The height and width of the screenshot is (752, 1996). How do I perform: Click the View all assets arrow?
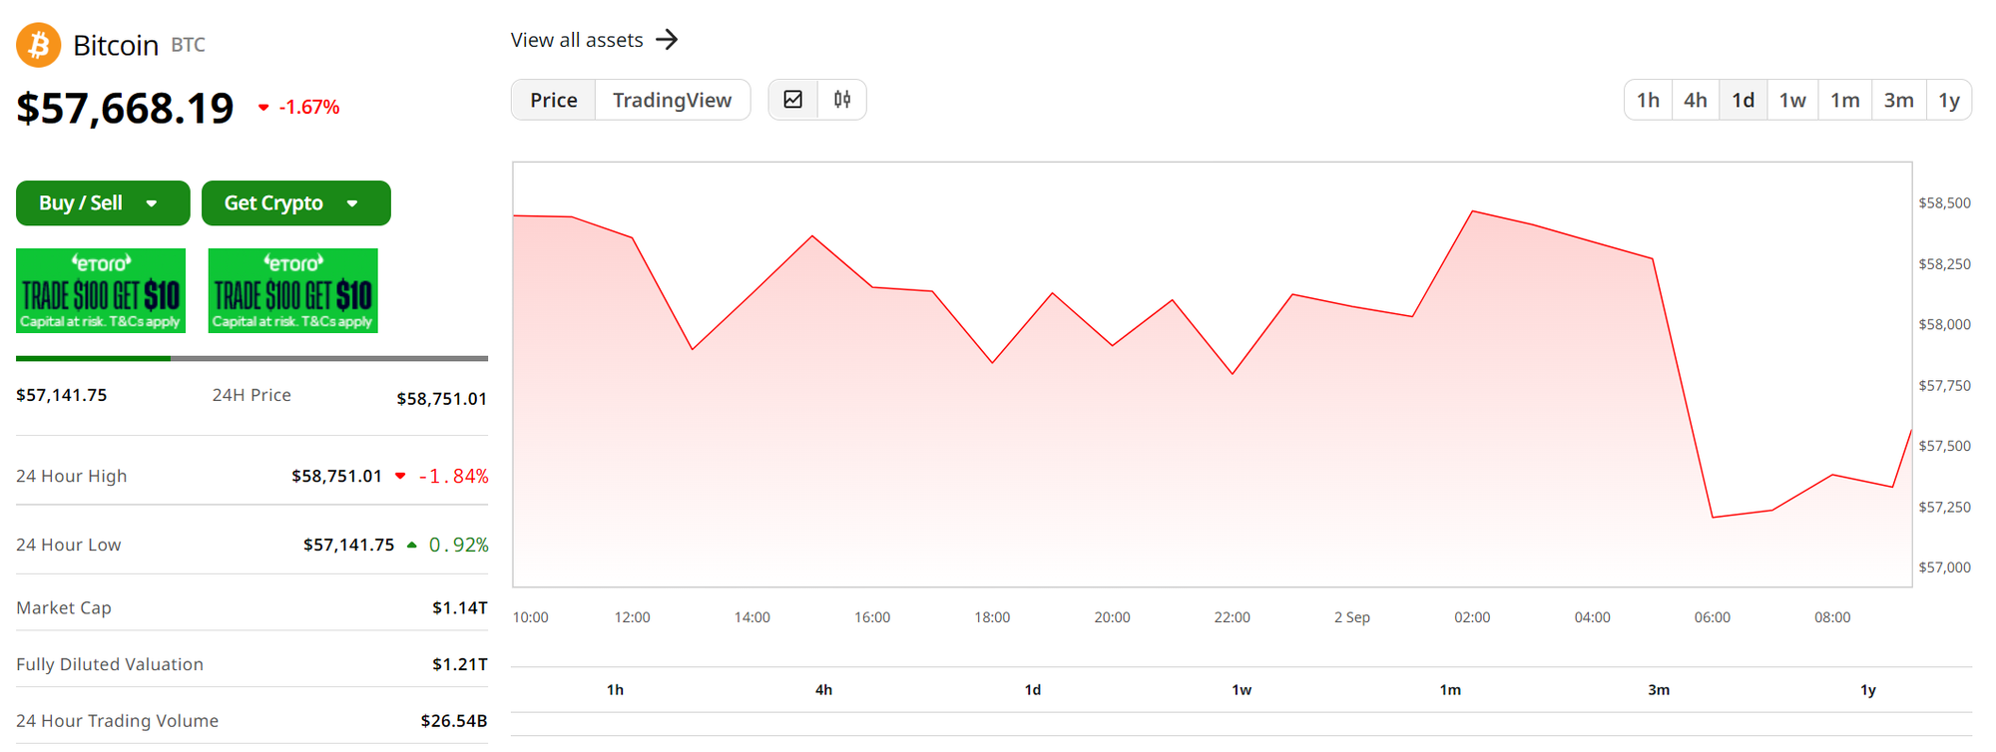pos(667,40)
